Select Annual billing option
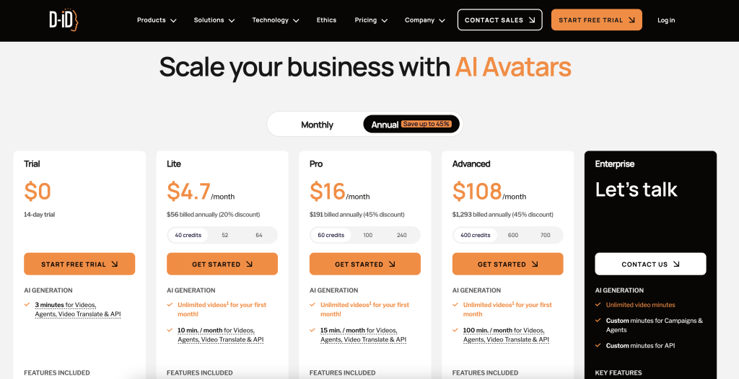Screen dimensions: 739x379 click(x=411, y=125)
